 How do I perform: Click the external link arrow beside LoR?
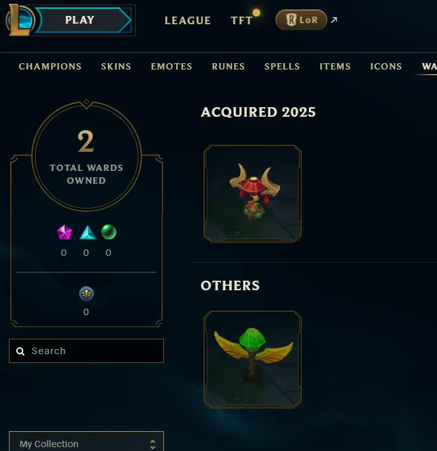(x=334, y=20)
